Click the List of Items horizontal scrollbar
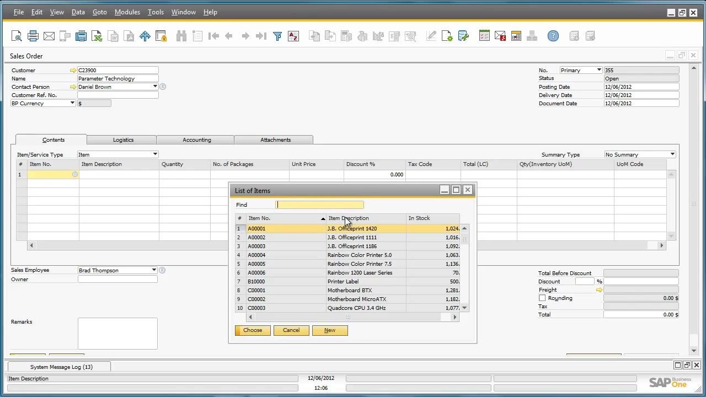This screenshot has height=397, width=706. coord(352,317)
